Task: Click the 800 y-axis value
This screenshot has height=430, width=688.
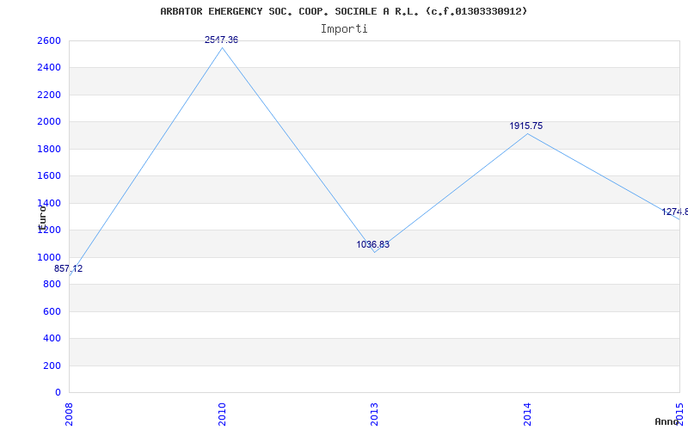Action: [52, 285]
